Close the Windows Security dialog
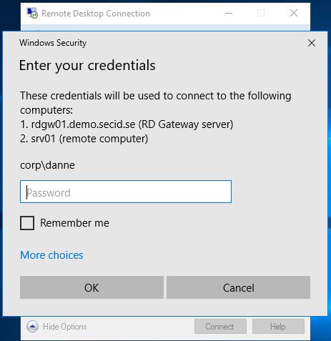Screen dimensions: 331x341 312,43
